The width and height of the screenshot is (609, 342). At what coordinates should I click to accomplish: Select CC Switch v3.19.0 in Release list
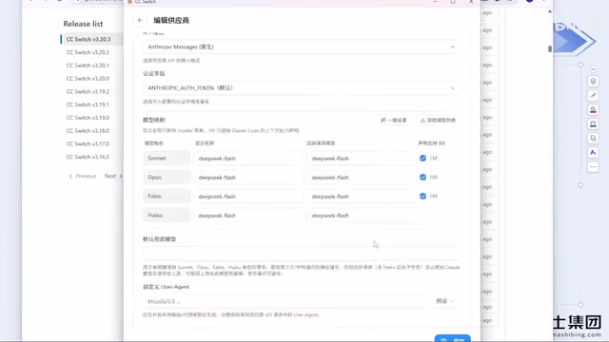tap(88, 118)
